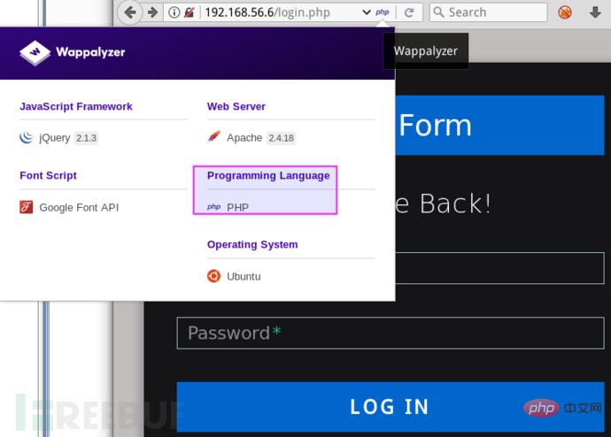Open the Operating System category link
611x437 pixels.
252,244
